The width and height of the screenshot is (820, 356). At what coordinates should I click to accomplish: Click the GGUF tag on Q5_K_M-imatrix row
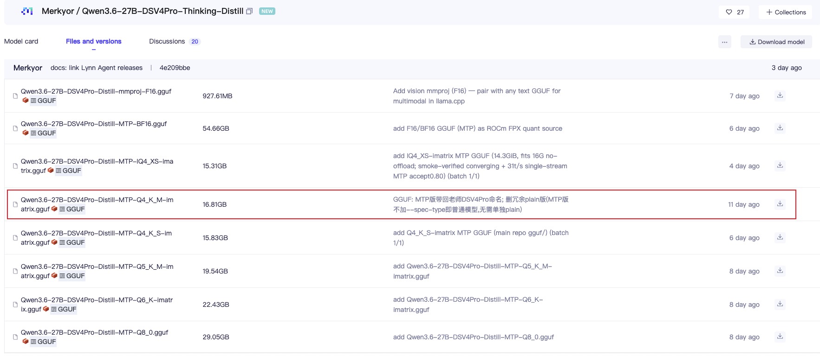72,276
